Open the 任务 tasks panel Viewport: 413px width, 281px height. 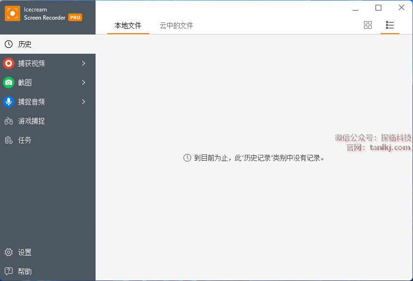click(25, 140)
